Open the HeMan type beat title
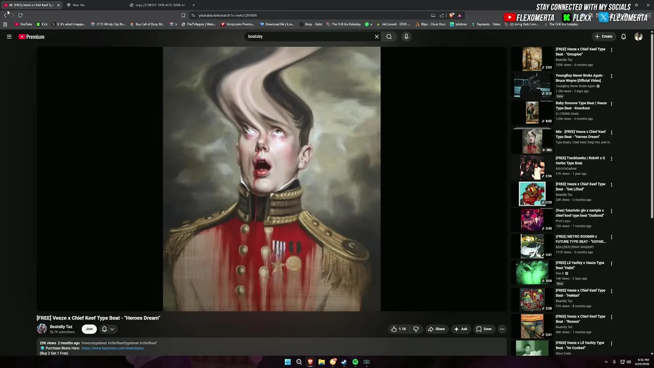654x368 pixels. coord(580,293)
